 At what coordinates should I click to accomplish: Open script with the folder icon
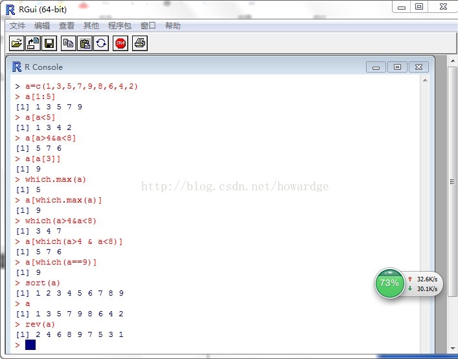pyautogui.click(x=17, y=43)
